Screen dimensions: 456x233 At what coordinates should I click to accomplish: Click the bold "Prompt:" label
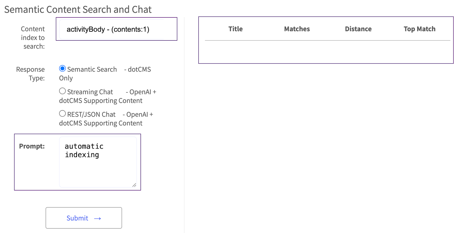point(32,146)
